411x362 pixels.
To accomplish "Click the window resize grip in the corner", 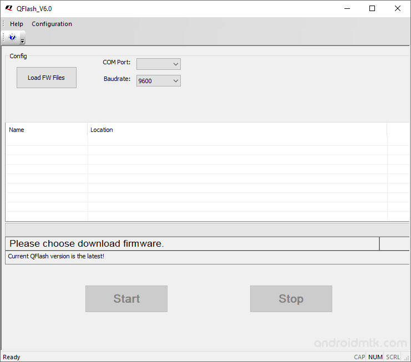I will point(407,358).
